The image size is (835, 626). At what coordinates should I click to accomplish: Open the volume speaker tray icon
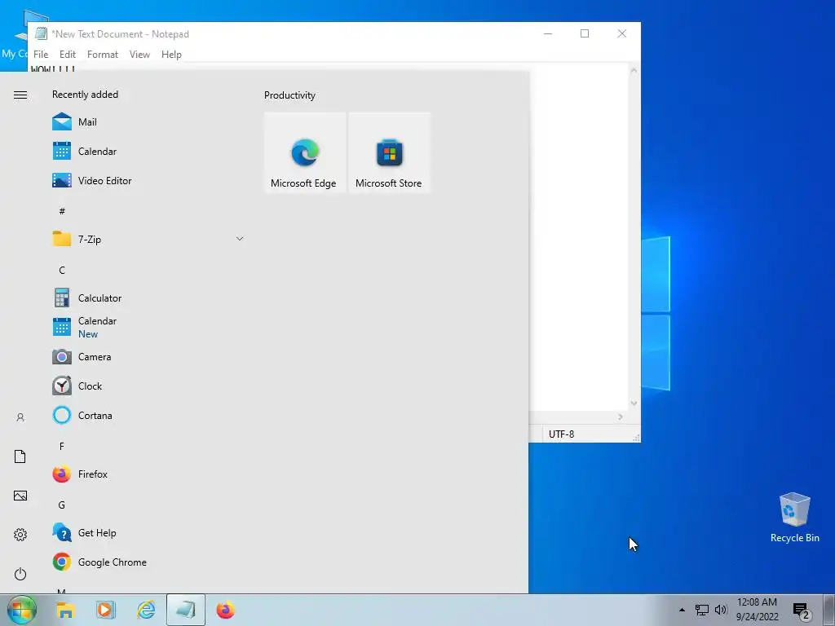(721, 610)
